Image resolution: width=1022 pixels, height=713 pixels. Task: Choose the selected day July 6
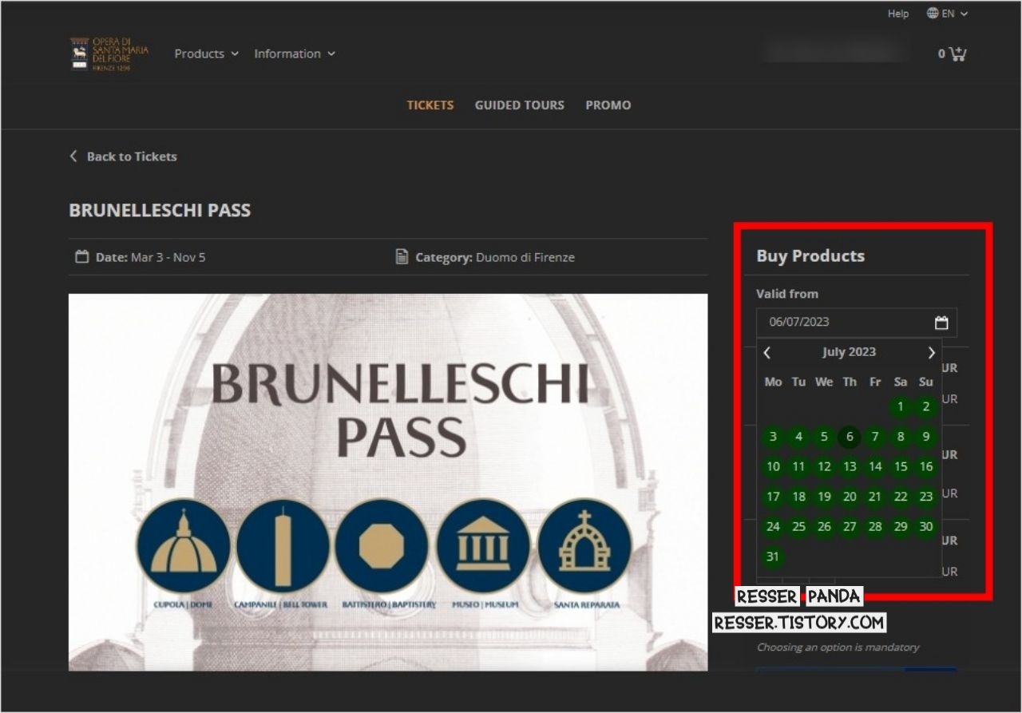pyautogui.click(x=850, y=437)
